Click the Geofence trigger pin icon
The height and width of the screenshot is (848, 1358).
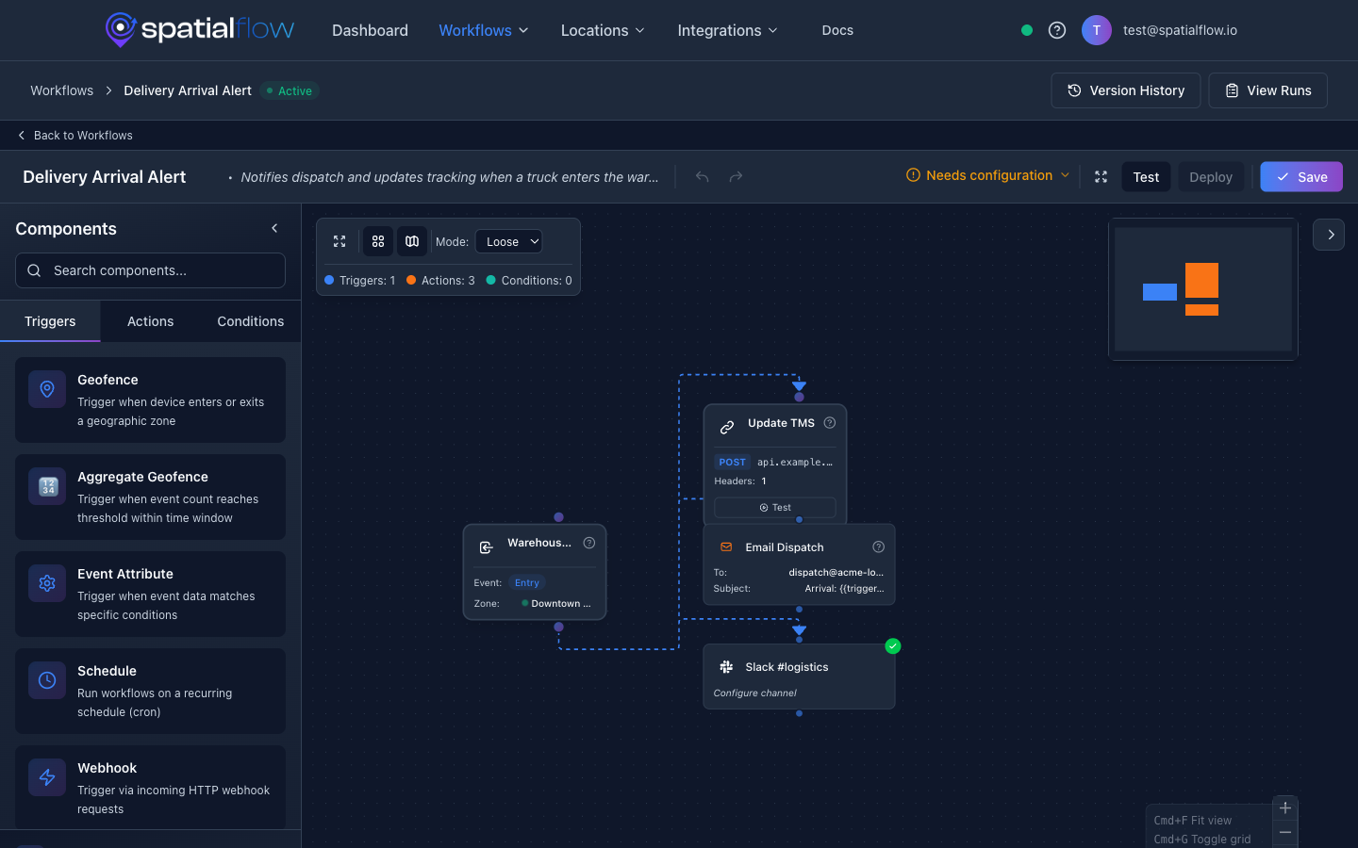[46, 388]
